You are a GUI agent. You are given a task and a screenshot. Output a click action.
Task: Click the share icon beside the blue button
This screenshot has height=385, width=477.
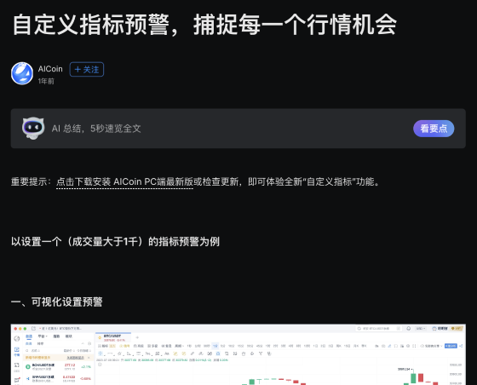(461, 346)
